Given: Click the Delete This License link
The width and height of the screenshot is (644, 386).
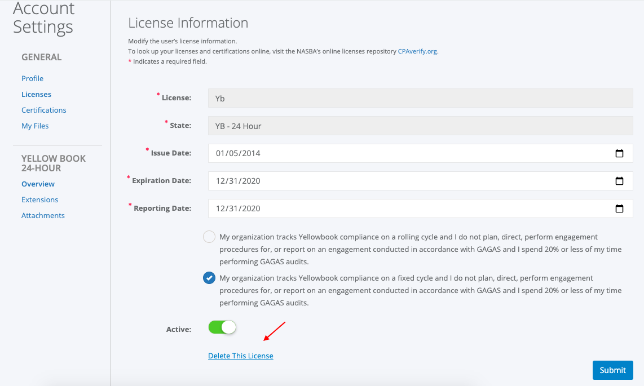Looking at the screenshot, I should [x=241, y=356].
